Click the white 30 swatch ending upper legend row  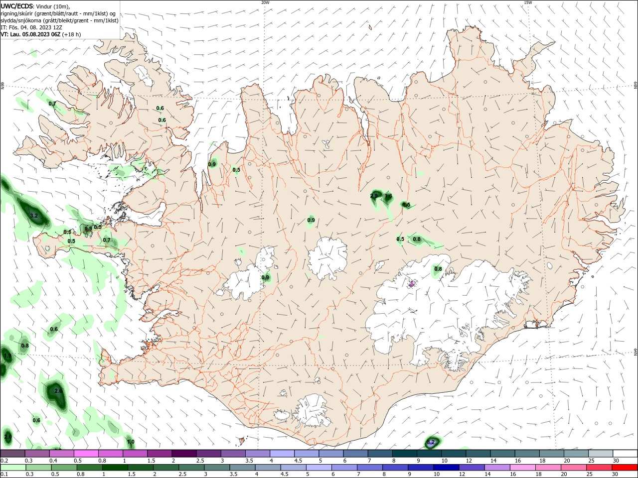[x=625, y=453]
